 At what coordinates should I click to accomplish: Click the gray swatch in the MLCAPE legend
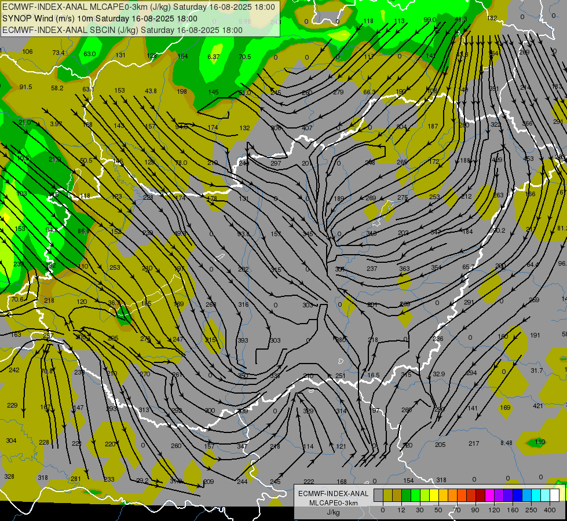[x=379, y=496]
